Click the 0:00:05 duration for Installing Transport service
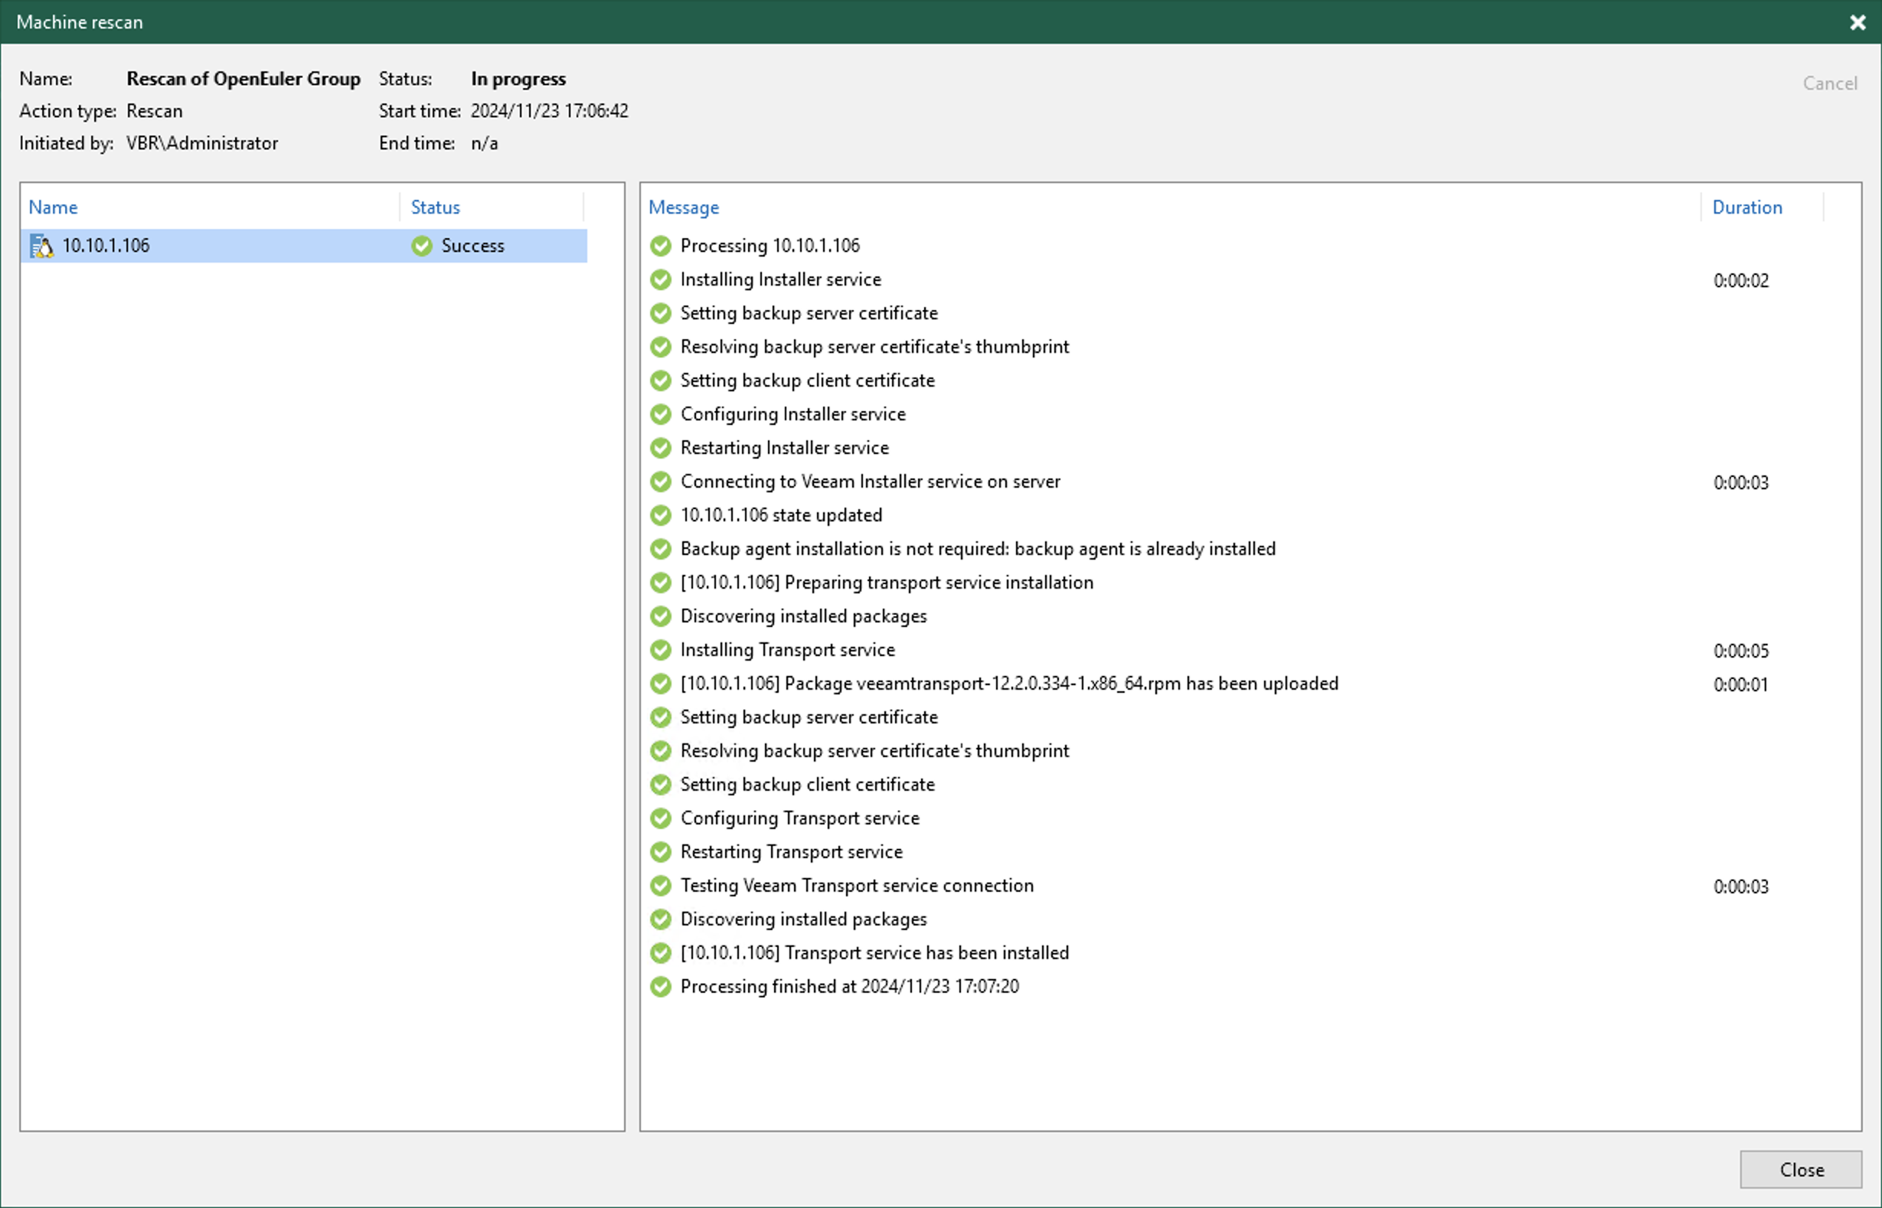The image size is (1882, 1208). (x=1741, y=651)
